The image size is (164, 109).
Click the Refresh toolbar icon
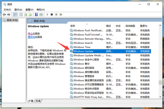click(26, 14)
